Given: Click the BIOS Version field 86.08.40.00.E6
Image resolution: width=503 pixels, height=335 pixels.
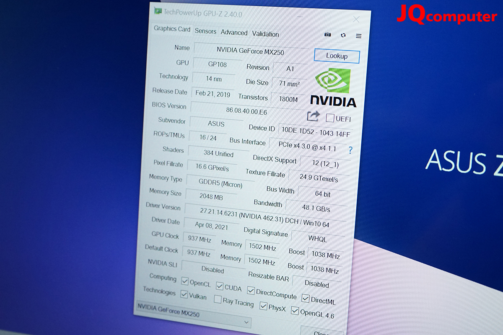Looking at the screenshot, I should (246, 111).
